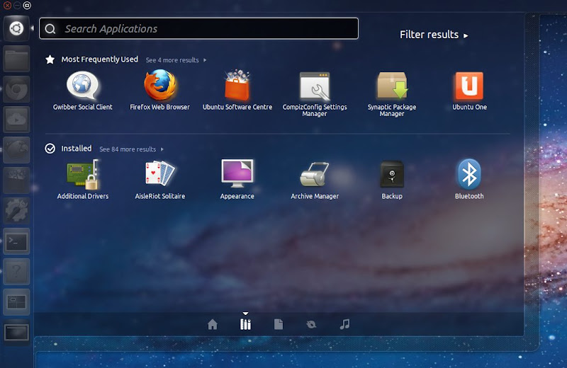Start AisleRiot Solitaire game
The width and height of the screenshot is (567, 368).
click(159, 175)
